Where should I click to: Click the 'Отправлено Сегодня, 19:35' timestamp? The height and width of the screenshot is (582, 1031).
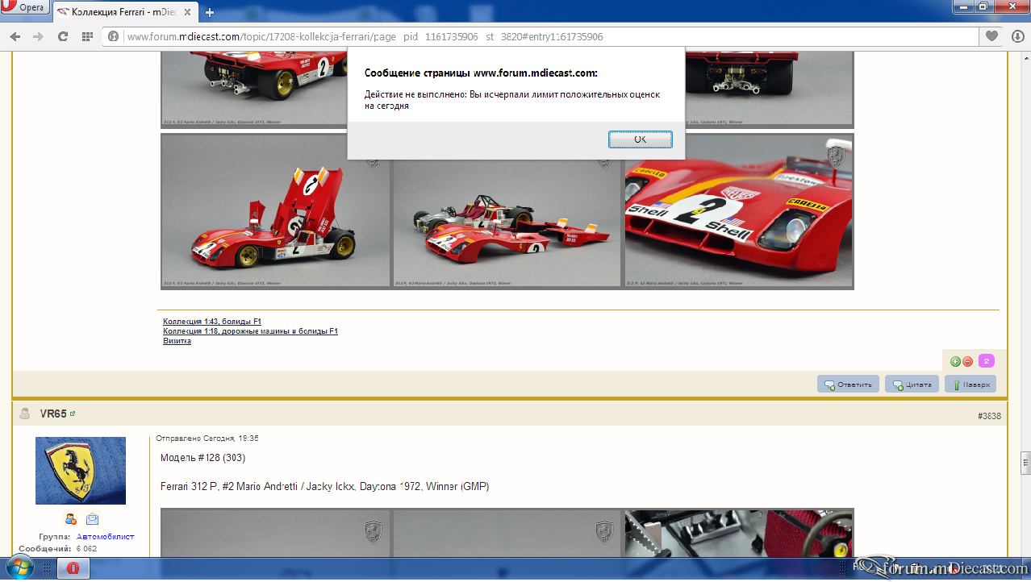pyautogui.click(x=207, y=439)
